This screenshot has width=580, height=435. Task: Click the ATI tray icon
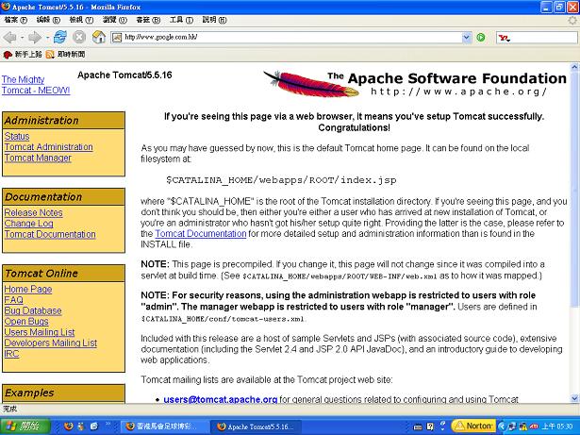534,427
